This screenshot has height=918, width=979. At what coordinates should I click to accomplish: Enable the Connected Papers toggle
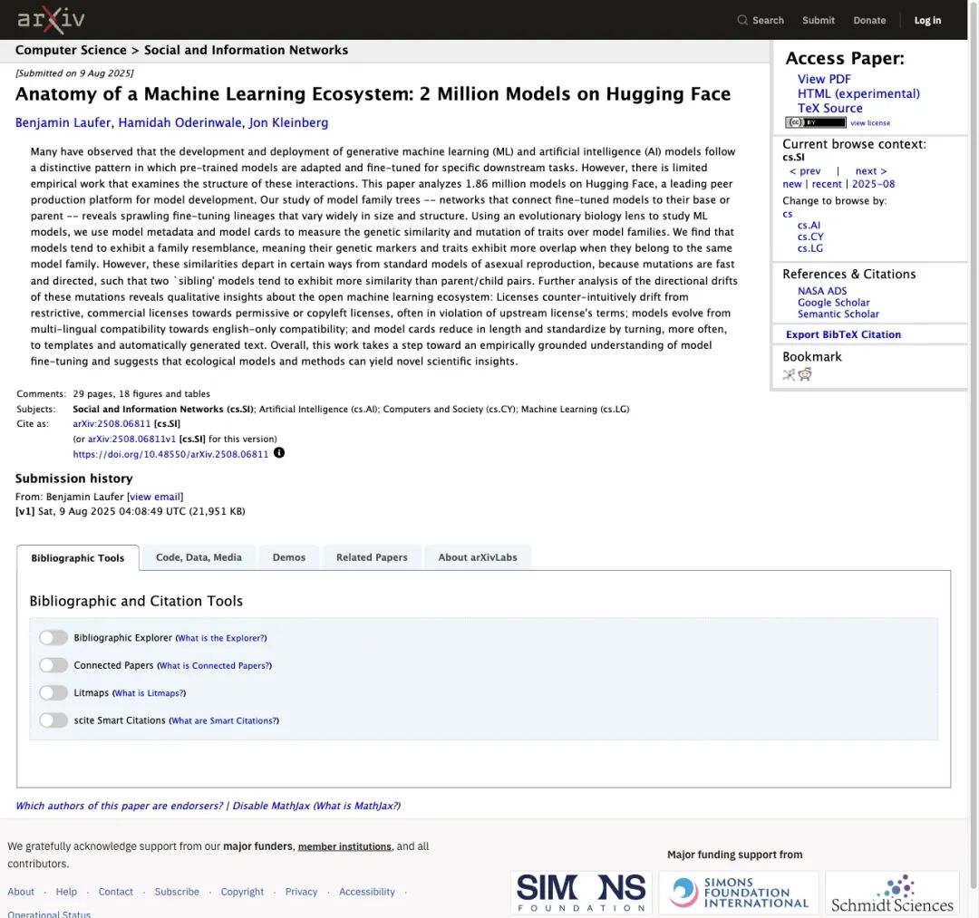(x=53, y=665)
